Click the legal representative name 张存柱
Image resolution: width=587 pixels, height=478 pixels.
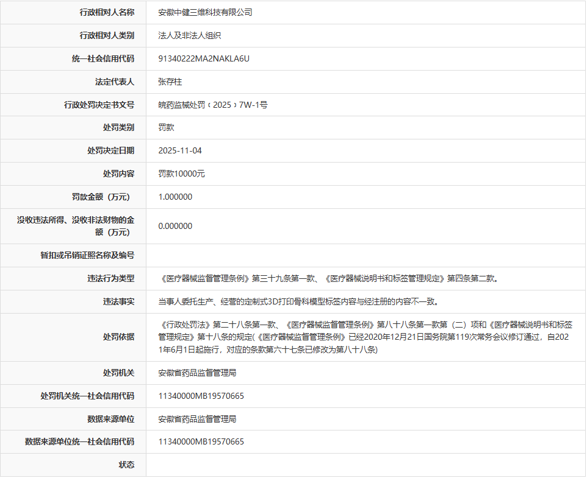[170, 82]
